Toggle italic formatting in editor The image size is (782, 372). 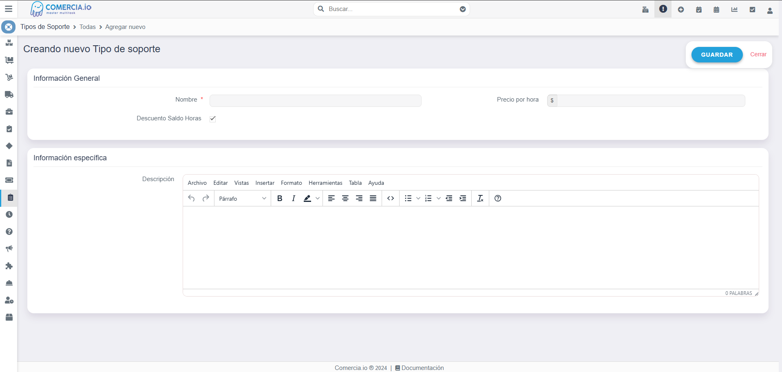click(294, 198)
